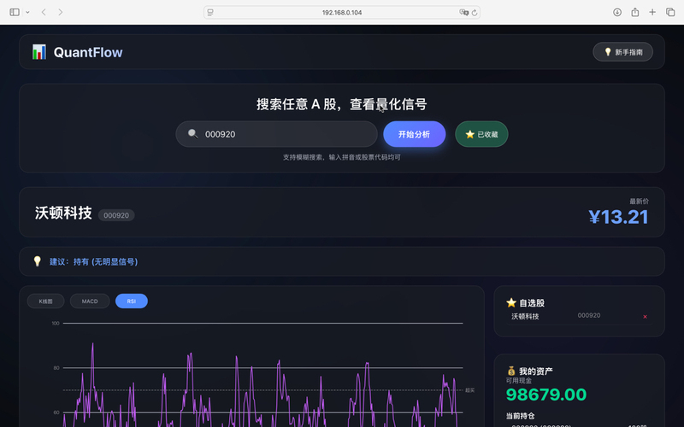Click the translate icon in address bar
The height and width of the screenshot is (427, 684).
463,12
